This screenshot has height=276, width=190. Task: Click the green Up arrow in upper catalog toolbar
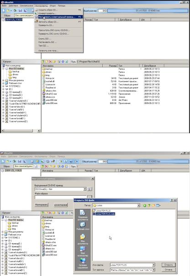tap(43, 62)
